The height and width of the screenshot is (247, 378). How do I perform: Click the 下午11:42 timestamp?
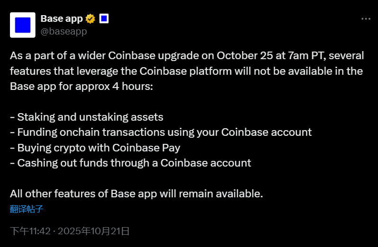[29, 231]
